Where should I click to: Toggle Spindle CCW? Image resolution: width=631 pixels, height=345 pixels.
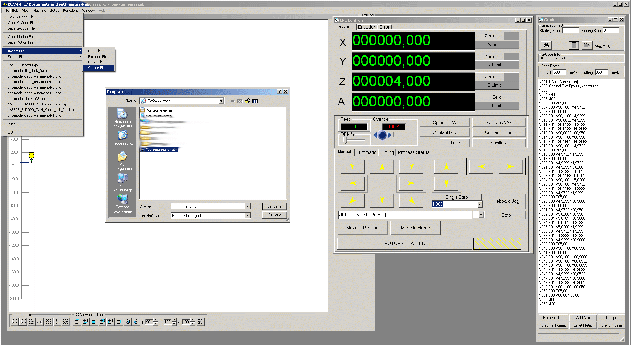click(x=499, y=122)
